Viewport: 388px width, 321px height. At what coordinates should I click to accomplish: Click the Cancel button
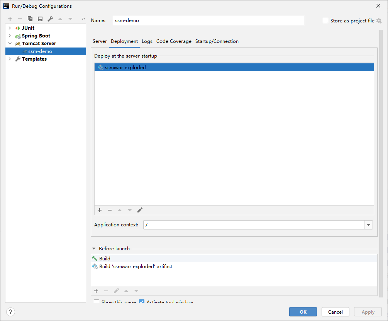point(335,312)
